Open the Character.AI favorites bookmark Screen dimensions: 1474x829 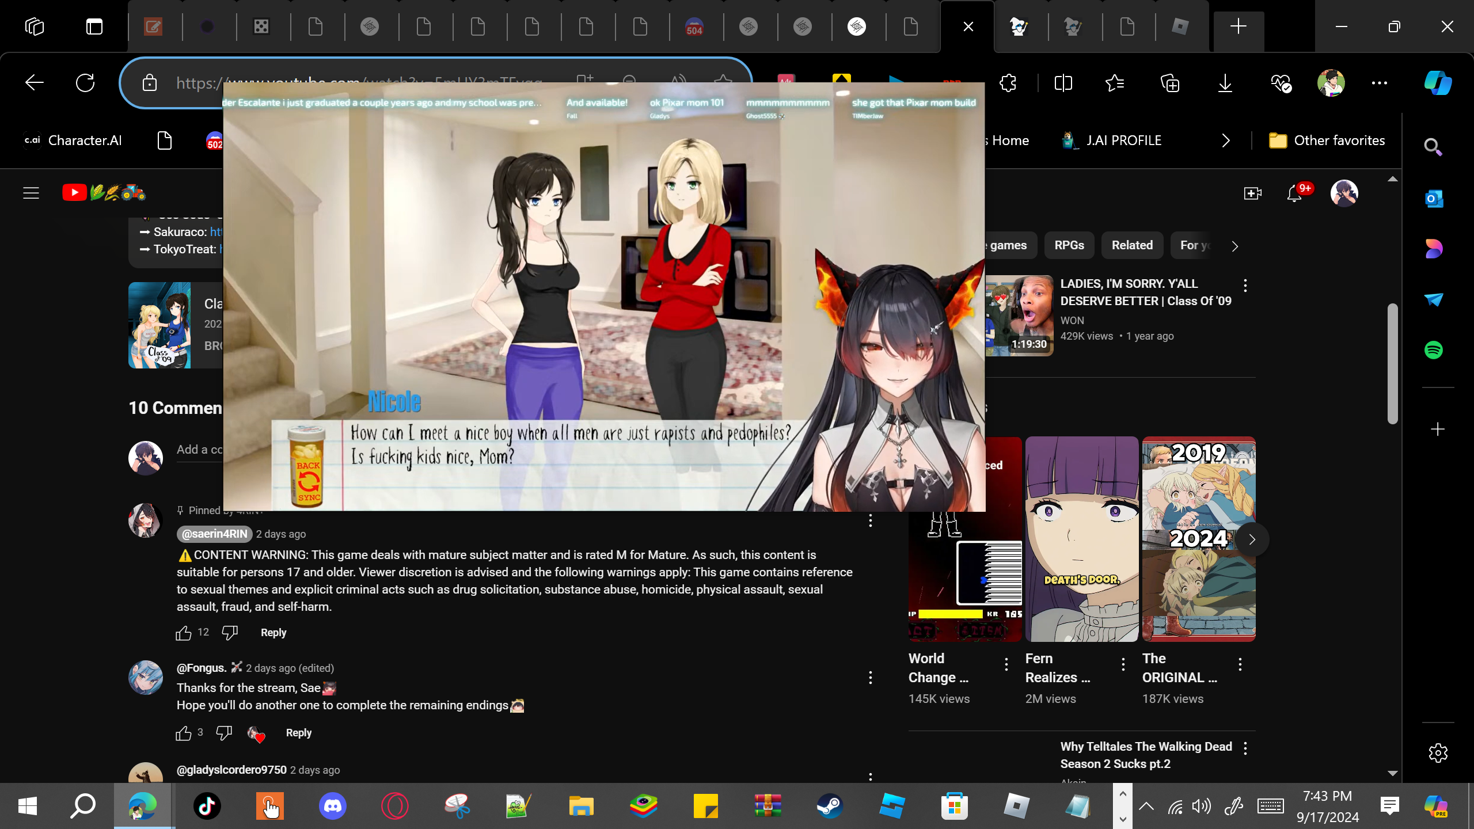point(73,140)
